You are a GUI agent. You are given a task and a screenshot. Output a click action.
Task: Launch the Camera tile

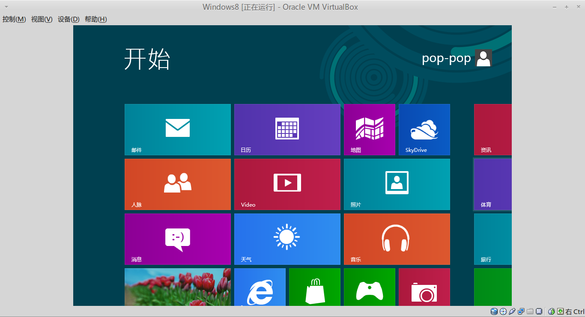click(x=424, y=287)
